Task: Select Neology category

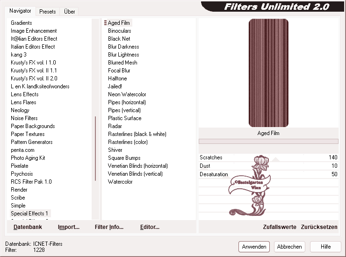Action: click(x=20, y=110)
